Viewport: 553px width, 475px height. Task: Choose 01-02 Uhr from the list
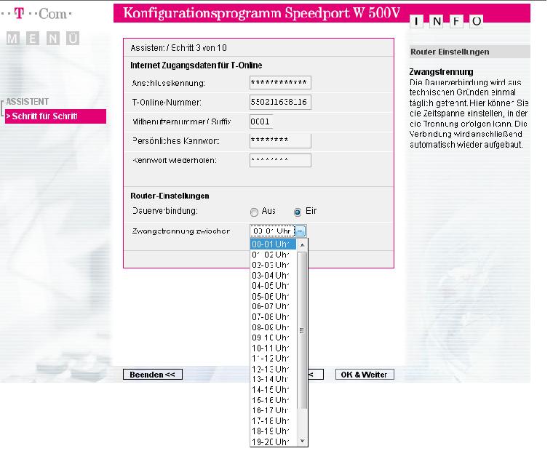click(x=273, y=255)
